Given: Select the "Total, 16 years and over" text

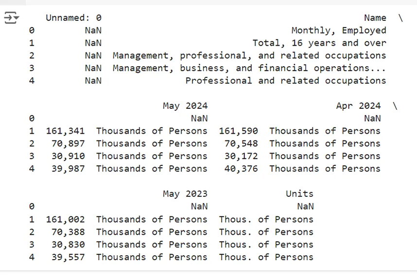Looking at the screenshot, I should pos(319,43).
